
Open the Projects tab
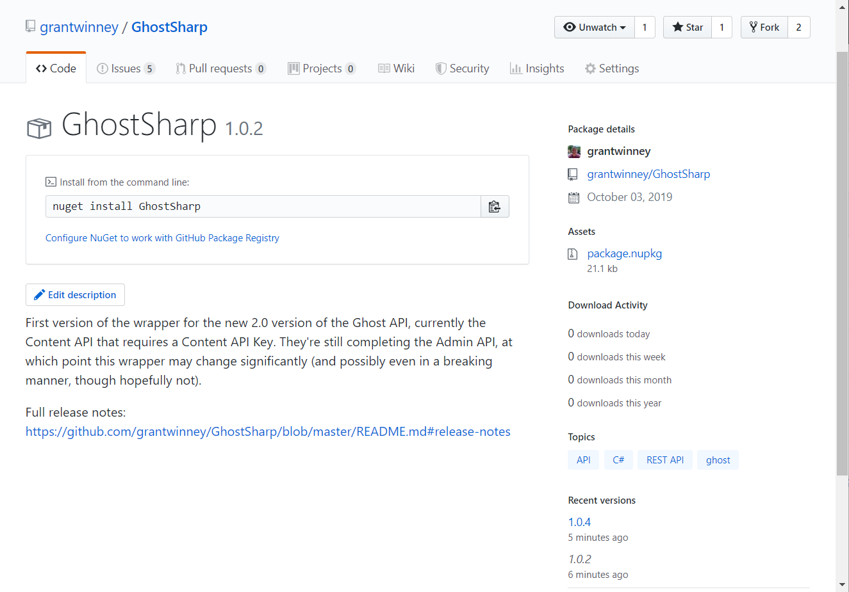pyautogui.click(x=322, y=68)
